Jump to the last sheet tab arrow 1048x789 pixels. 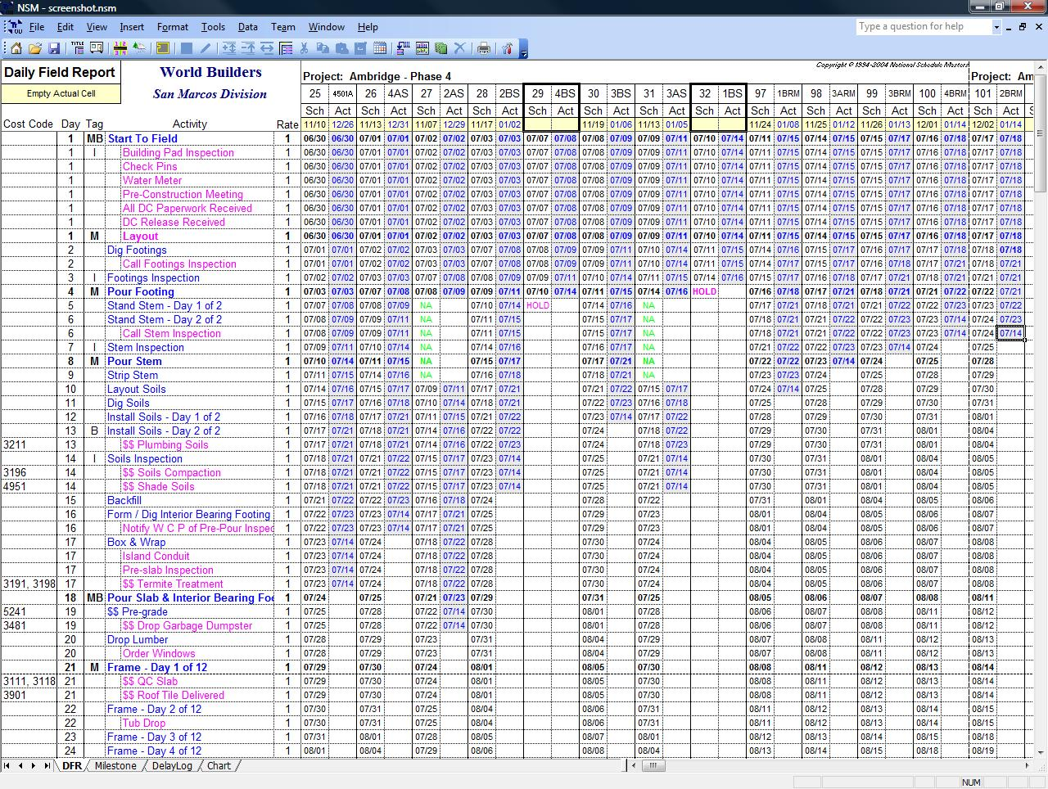click(46, 766)
